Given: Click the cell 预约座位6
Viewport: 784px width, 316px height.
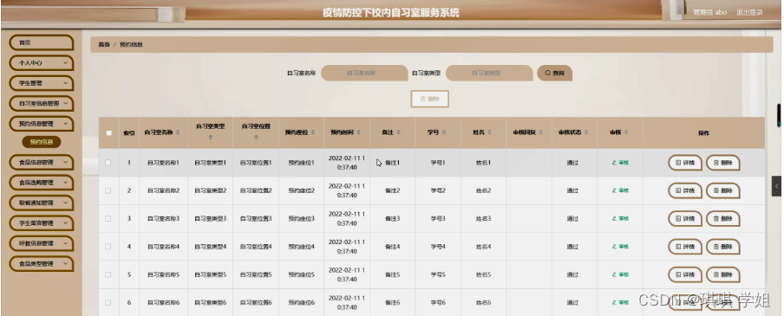Looking at the screenshot, I should [x=302, y=302].
